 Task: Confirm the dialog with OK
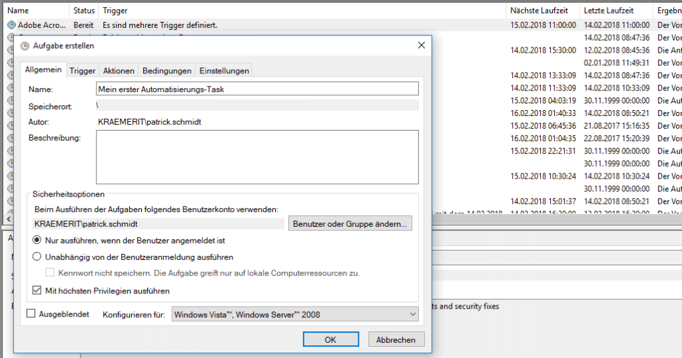[330, 339]
